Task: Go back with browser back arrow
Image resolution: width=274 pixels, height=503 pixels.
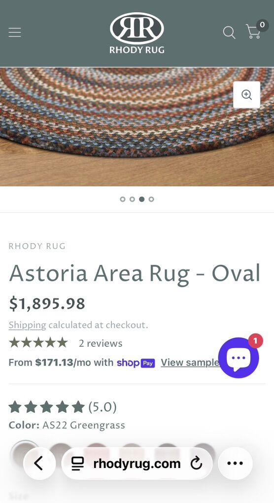Action: click(39, 463)
